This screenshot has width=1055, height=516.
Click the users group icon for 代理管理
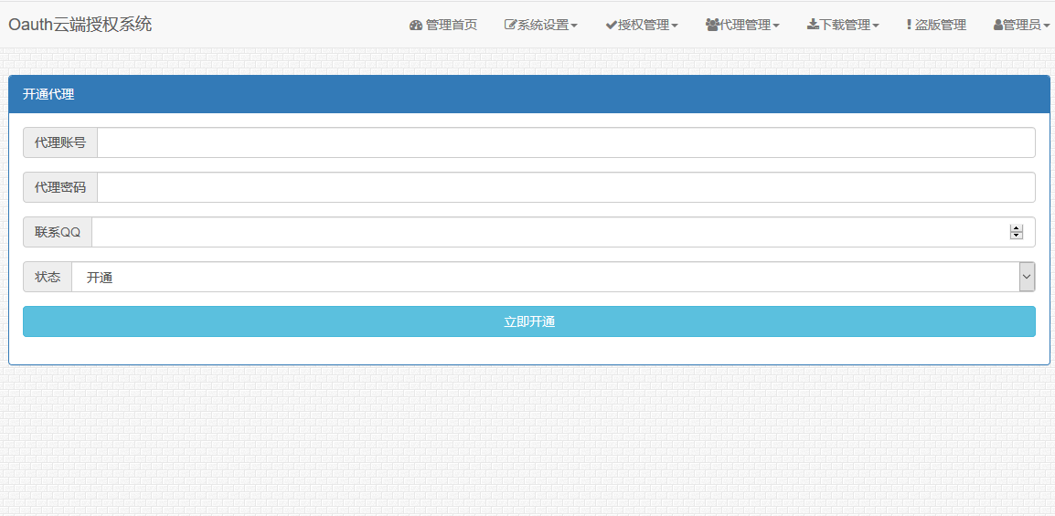712,26
